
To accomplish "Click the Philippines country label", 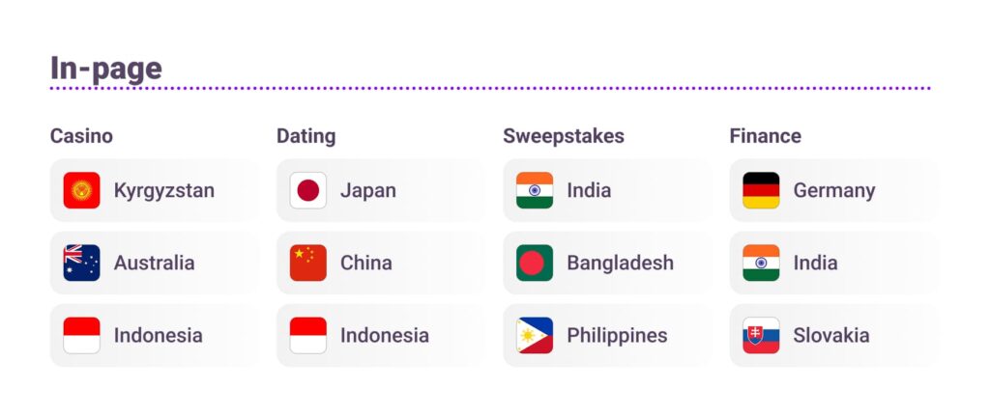I will pos(617,335).
